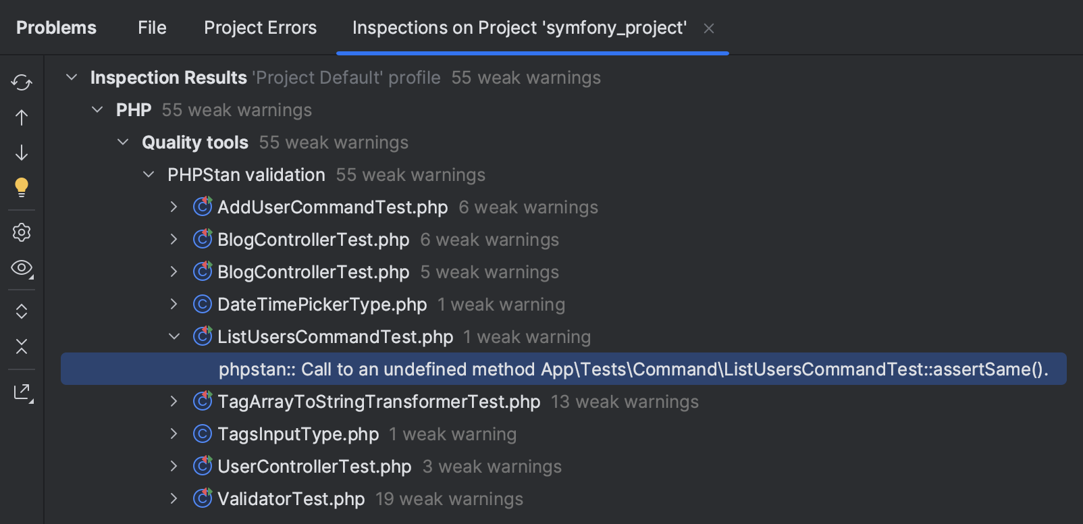Expand AddUserCommandTest.php warnings
This screenshot has width=1083, height=524.
[x=174, y=207]
